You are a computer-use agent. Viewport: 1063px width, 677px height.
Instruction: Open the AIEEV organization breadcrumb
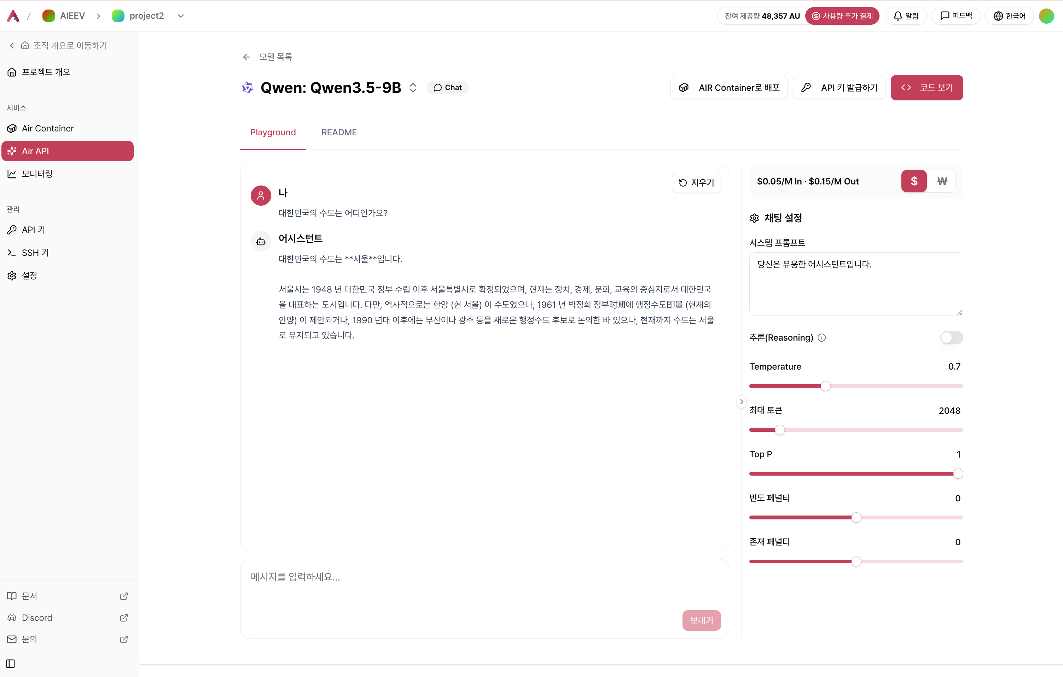click(64, 16)
